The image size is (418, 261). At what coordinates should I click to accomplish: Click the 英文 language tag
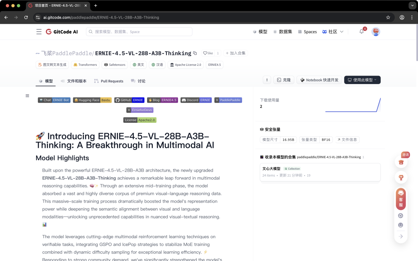tap(138, 65)
